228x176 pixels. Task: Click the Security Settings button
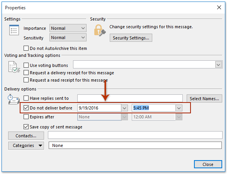pos(131,38)
